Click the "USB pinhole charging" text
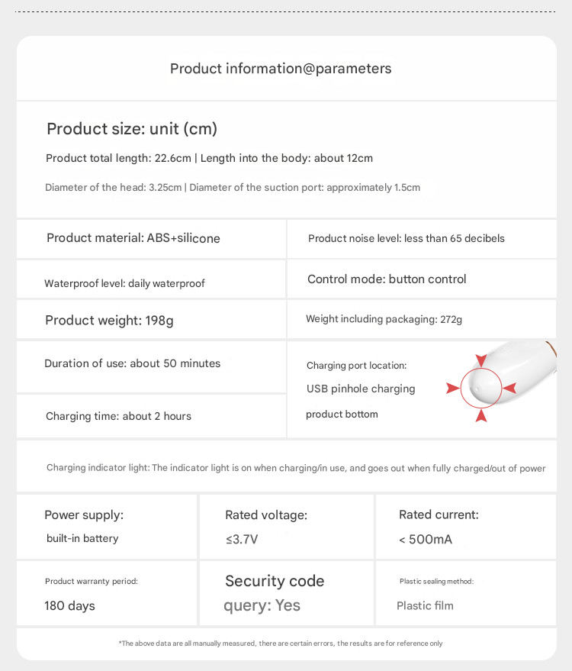Viewport: 572px width, 671px height. point(361,389)
